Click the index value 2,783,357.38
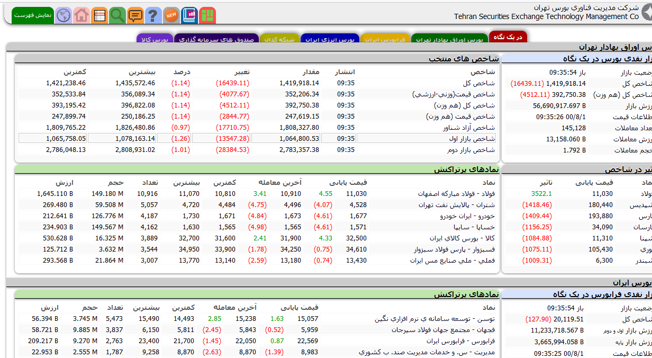Screen dimensions: 652x358 299,150
